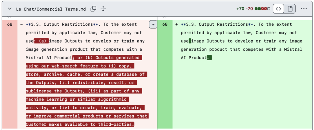Switch to rich rendered file view
Screen dimensions: 314x130
(x=289, y=9)
